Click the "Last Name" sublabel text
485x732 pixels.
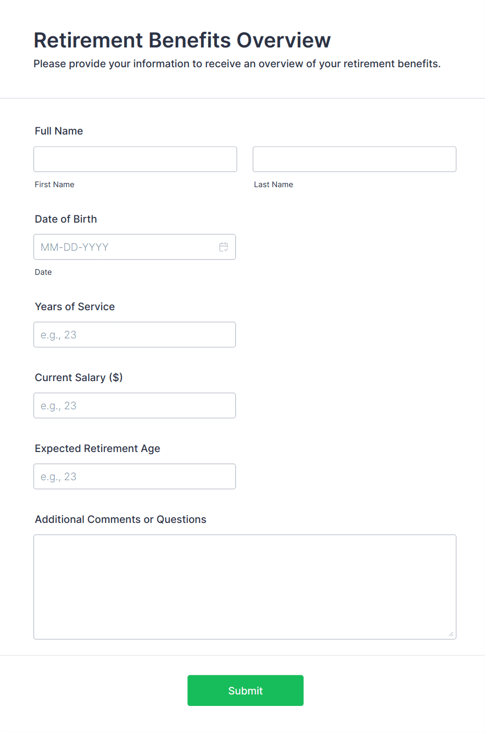(273, 185)
